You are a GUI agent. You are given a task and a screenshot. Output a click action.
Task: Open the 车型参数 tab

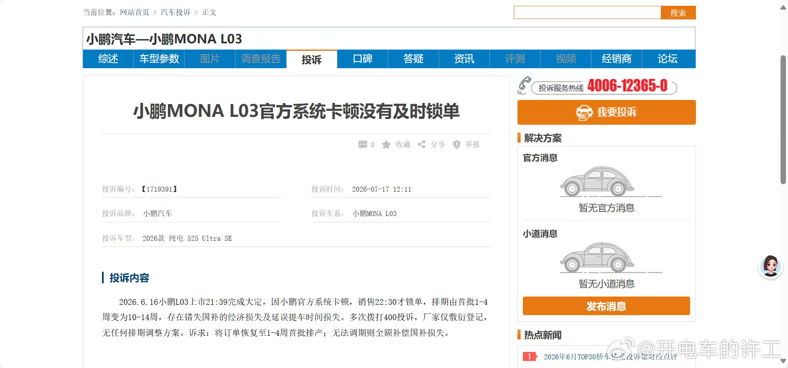159,59
